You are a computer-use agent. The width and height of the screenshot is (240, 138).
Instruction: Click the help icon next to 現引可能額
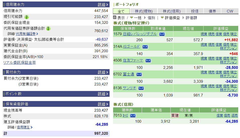coord(26,17)
